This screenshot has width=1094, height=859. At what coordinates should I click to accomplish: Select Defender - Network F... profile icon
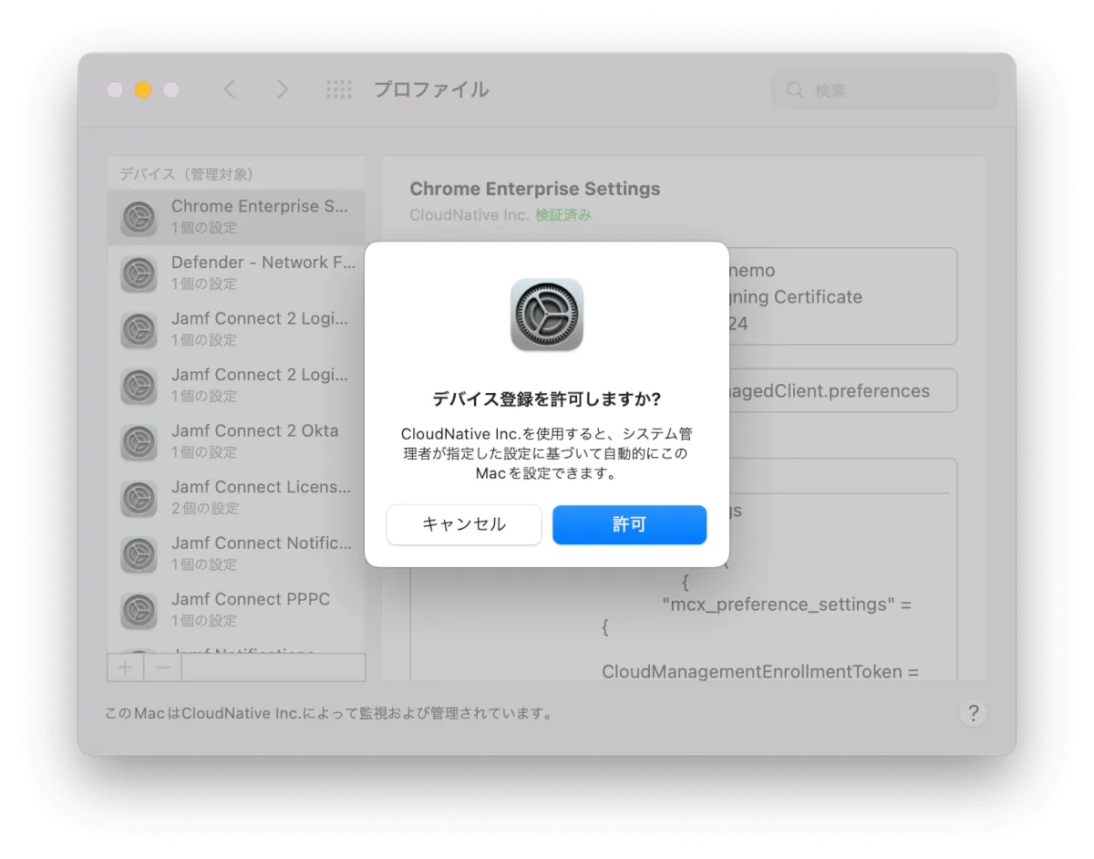(139, 274)
